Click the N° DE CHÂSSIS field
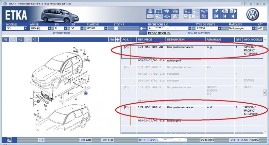269x145 pixels. (162, 140)
